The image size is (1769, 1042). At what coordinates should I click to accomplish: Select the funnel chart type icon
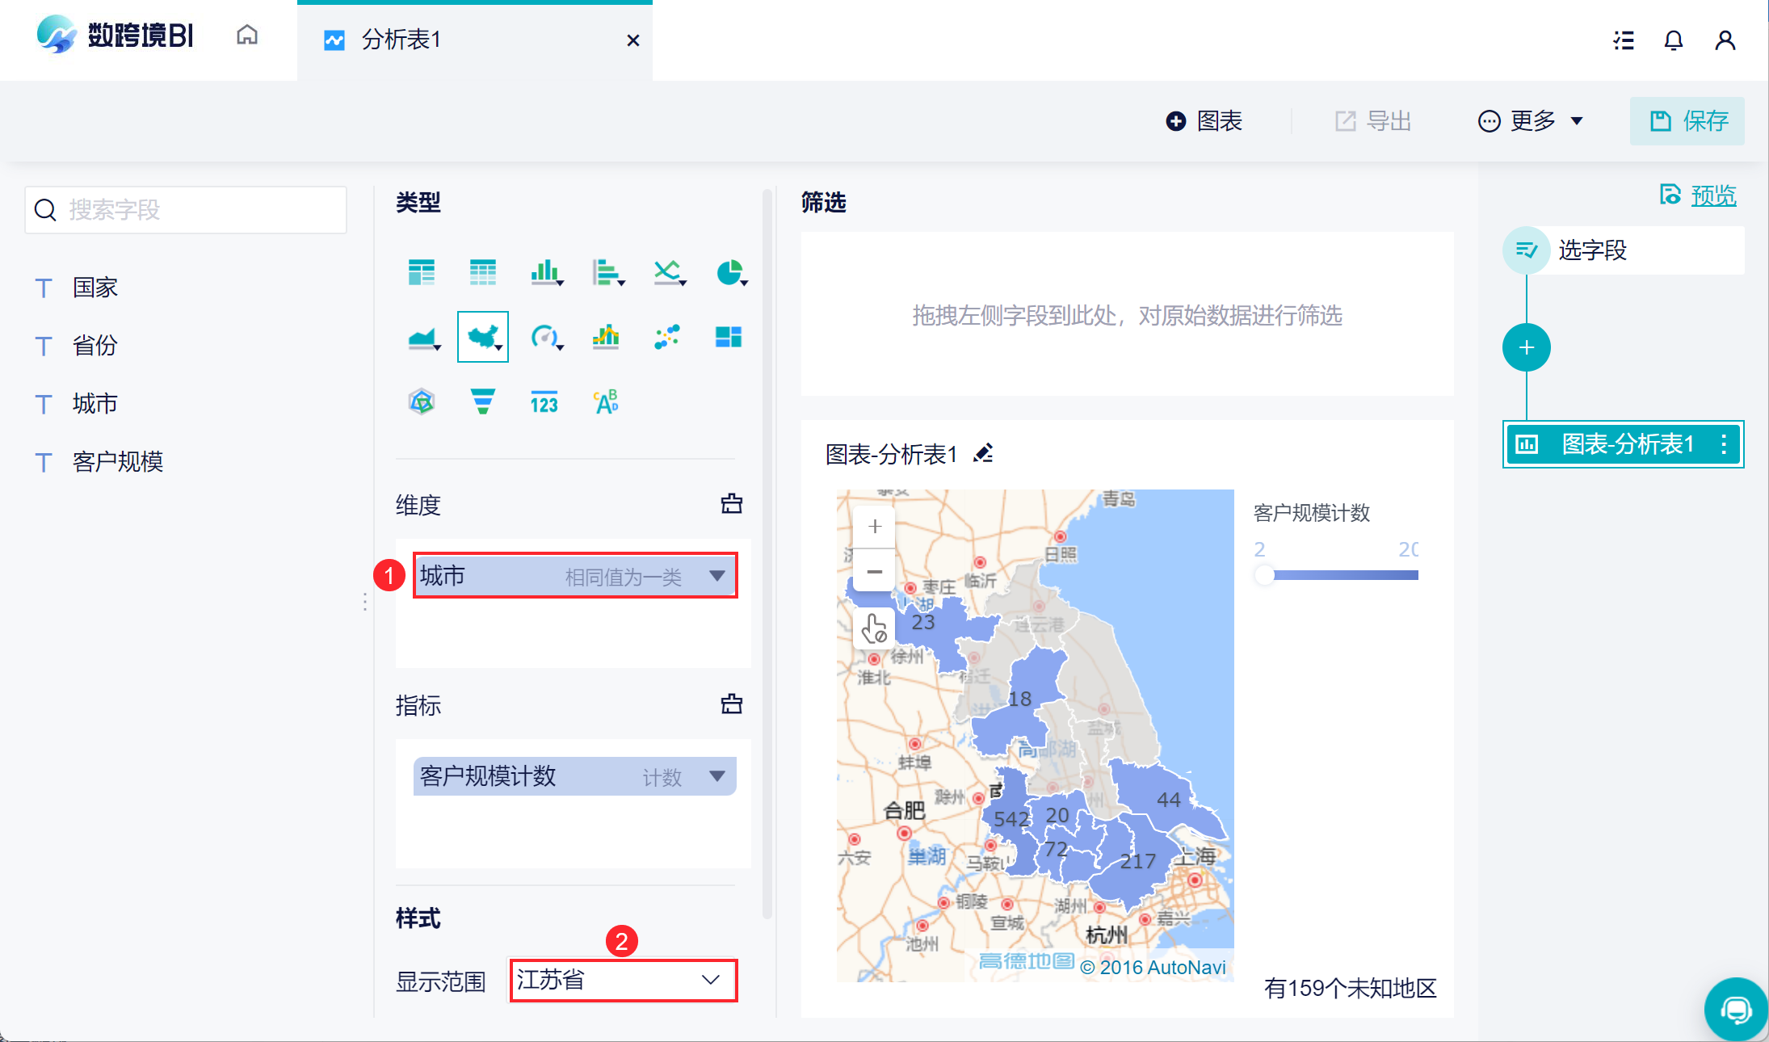click(x=482, y=401)
